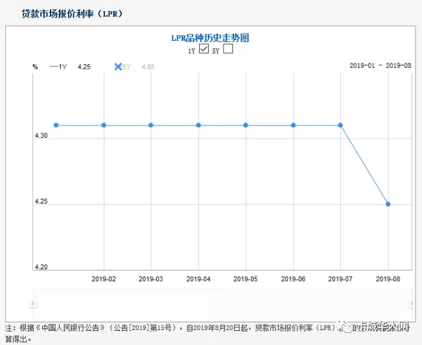
Task: Click the 2019-06 data point
Action: tap(293, 125)
